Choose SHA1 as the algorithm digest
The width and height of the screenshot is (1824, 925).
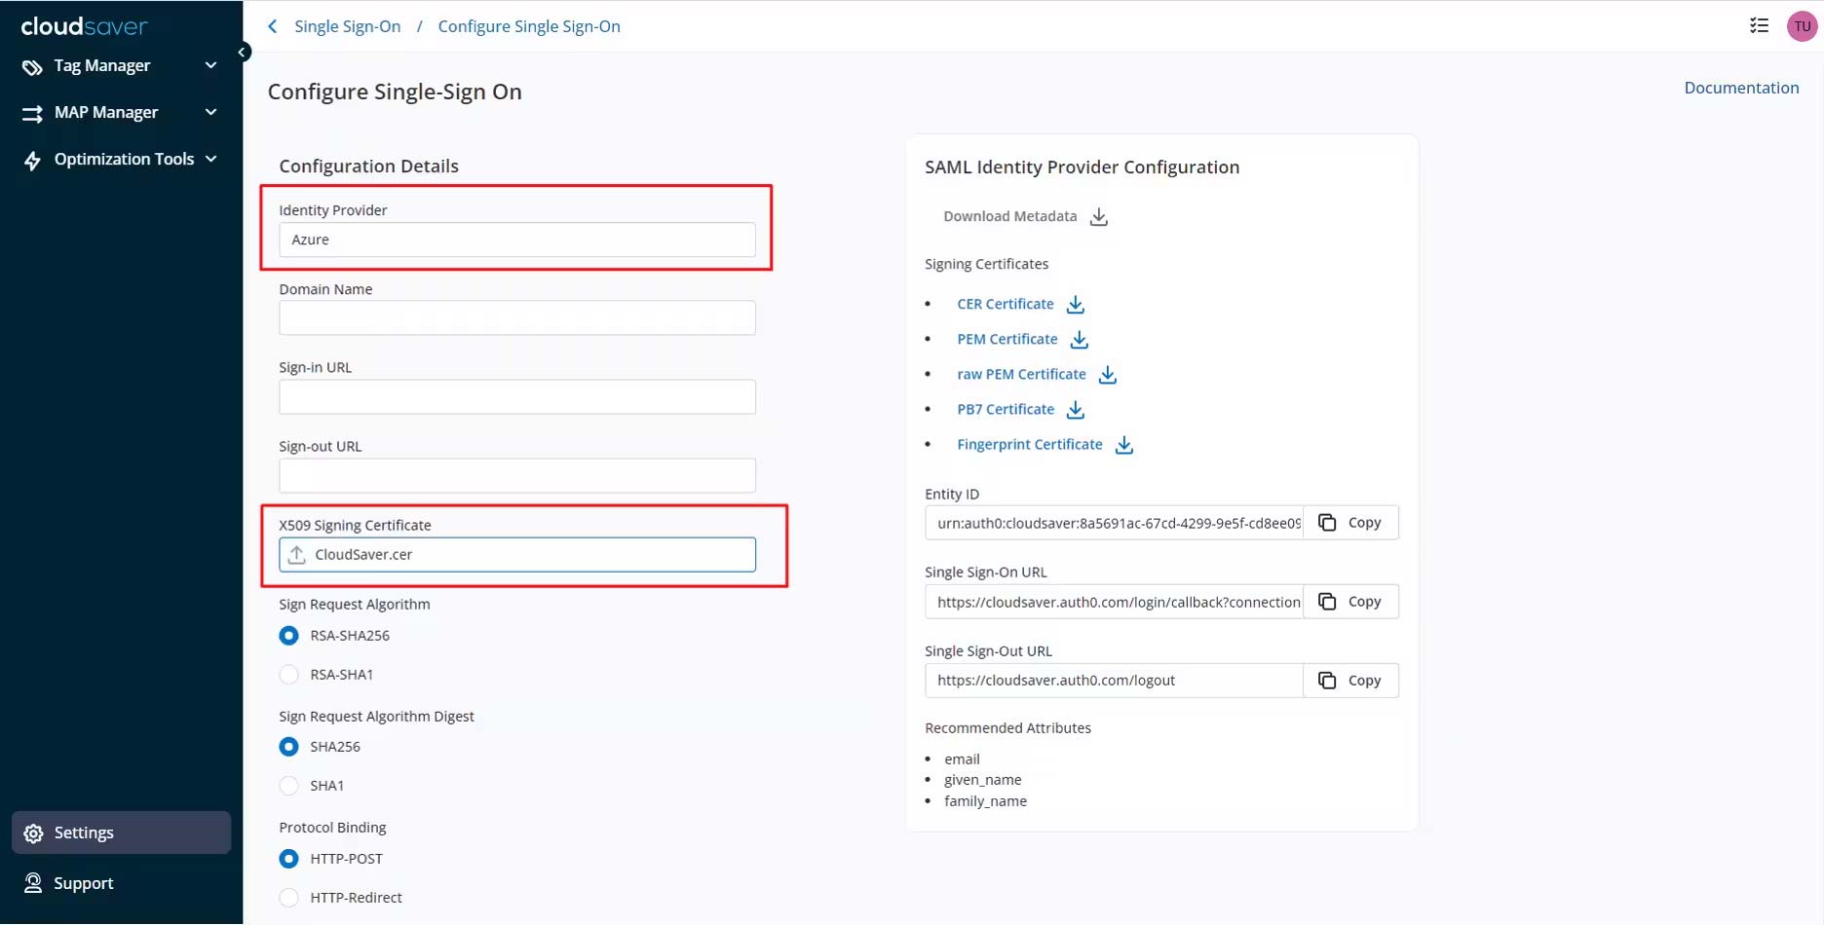click(289, 786)
